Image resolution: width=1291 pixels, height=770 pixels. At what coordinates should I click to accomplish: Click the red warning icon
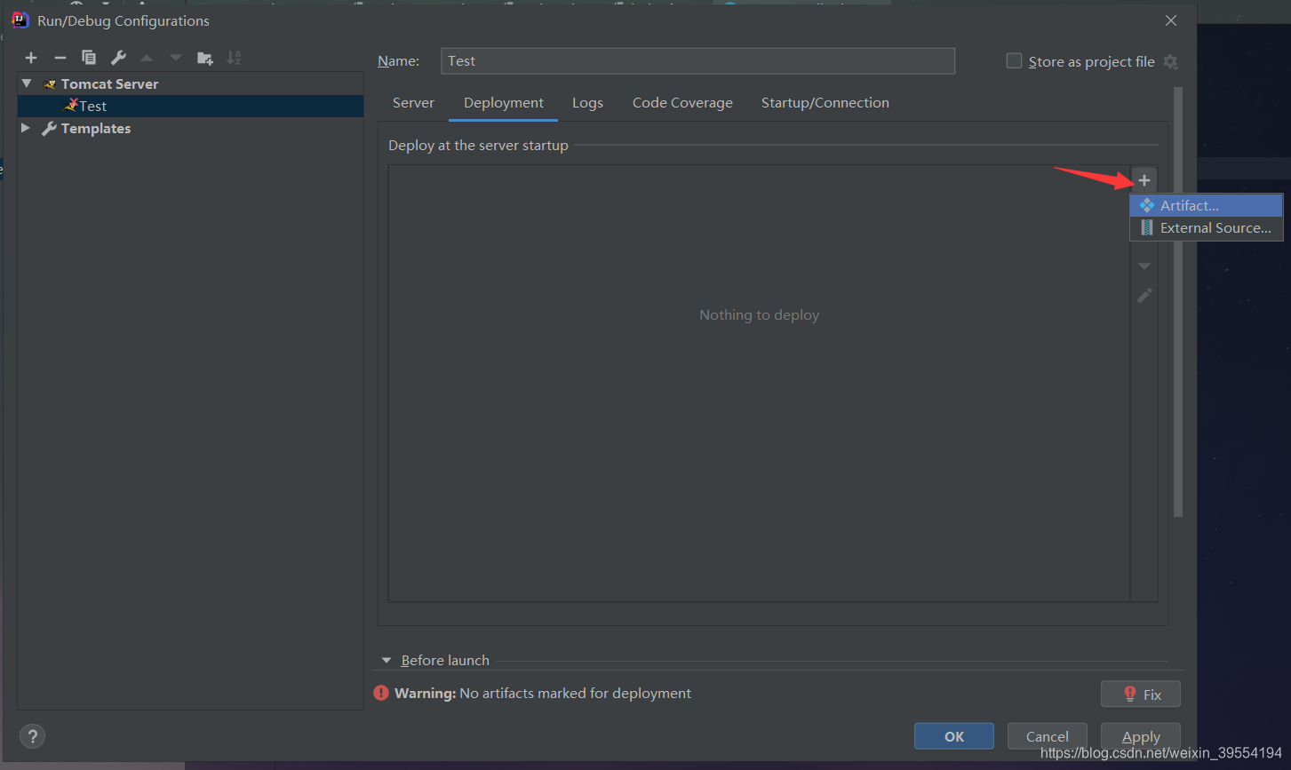(x=381, y=693)
